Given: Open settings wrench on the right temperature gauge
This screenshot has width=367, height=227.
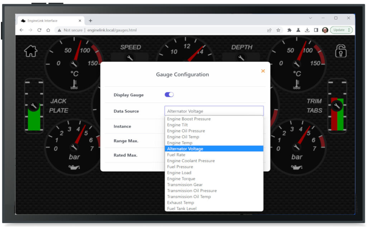Looking at the screenshot, I should tap(296, 65).
